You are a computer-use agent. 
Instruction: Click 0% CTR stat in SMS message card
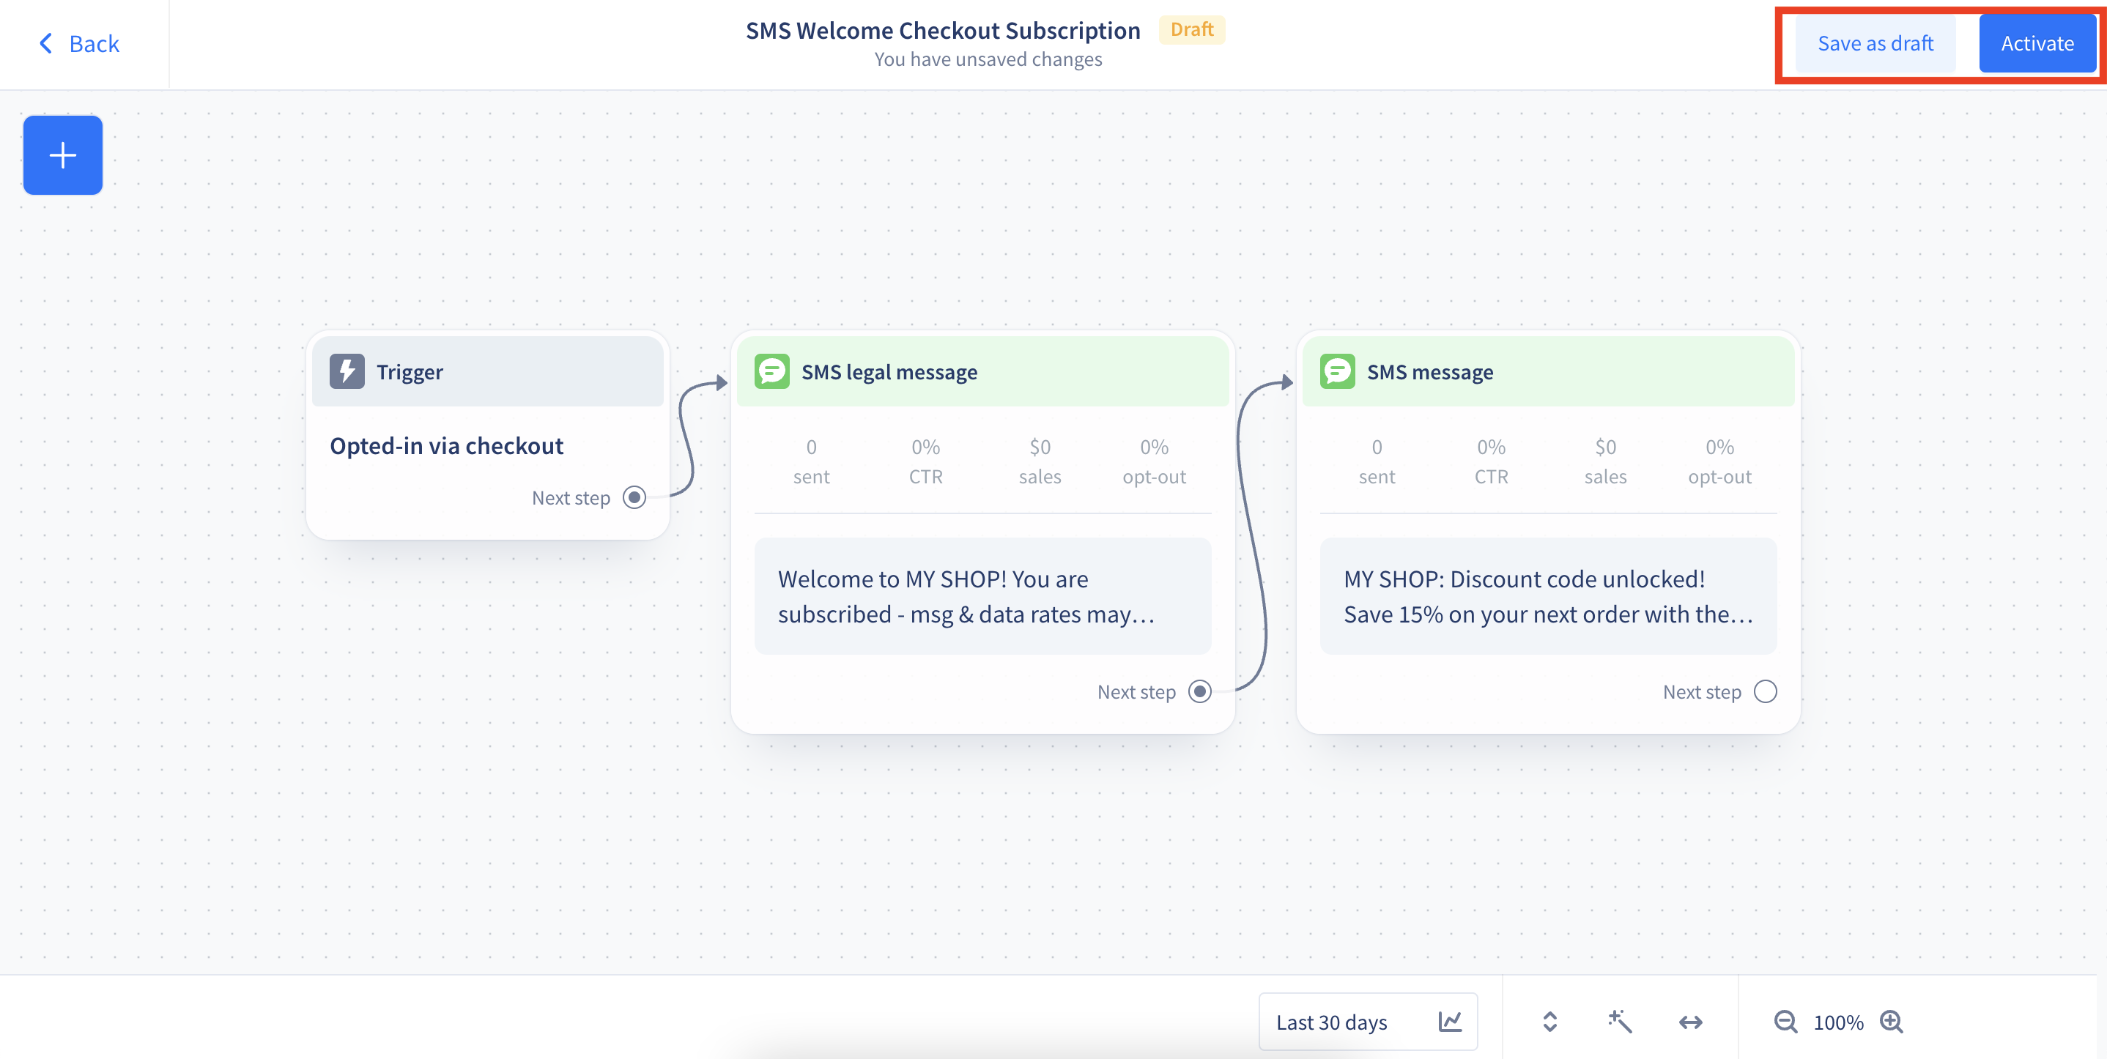[1491, 461]
